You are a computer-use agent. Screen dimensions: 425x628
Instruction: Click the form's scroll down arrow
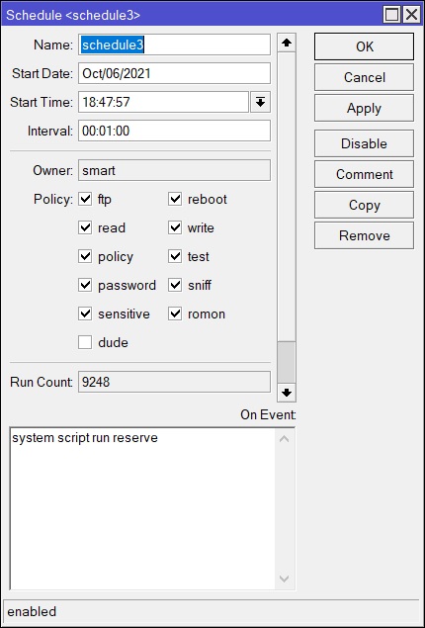(287, 392)
